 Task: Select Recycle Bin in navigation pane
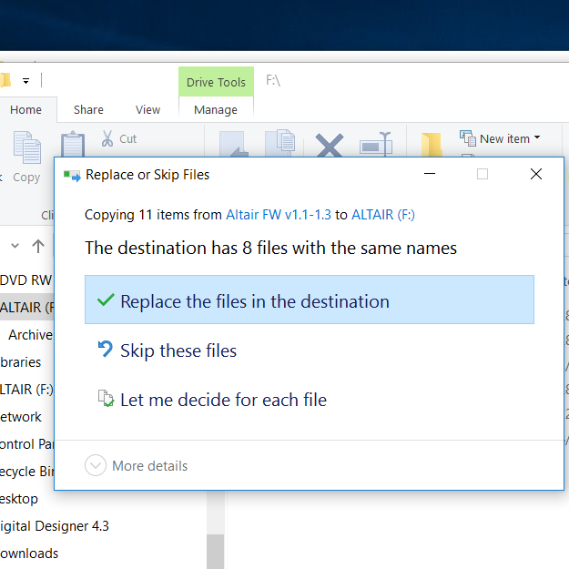pyautogui.click(x=26, y=472)
